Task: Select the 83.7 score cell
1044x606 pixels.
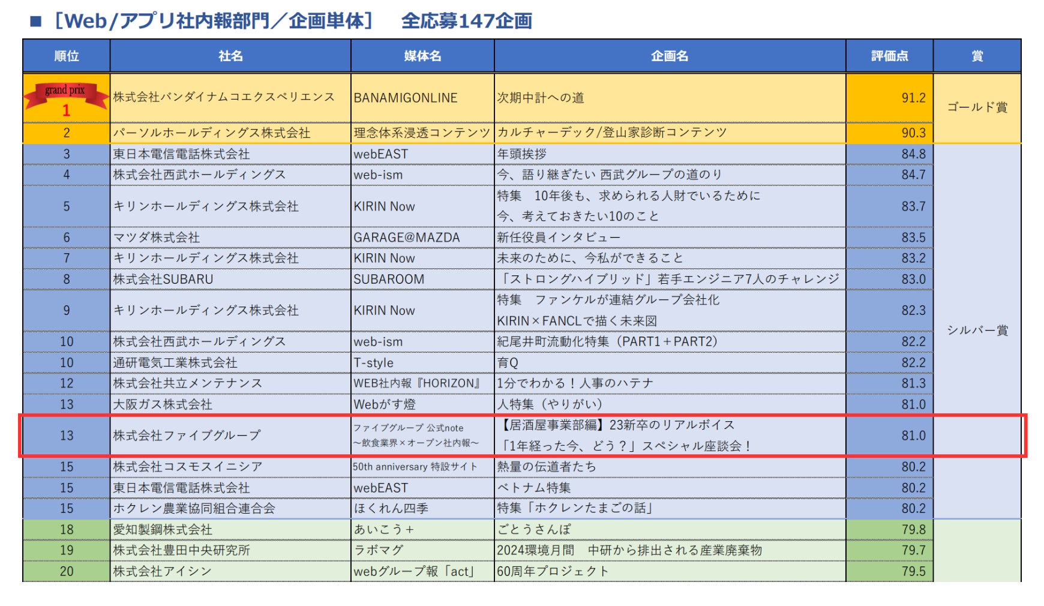Action: pos(889,206)
